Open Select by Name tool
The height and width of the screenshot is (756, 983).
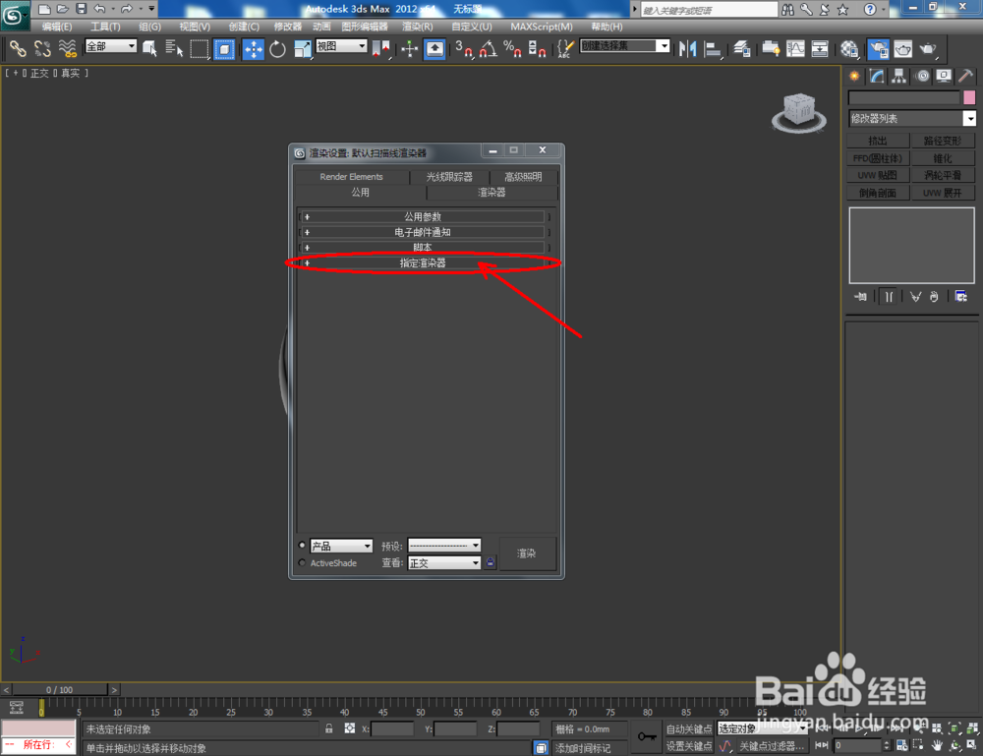(x=174, y=48)
